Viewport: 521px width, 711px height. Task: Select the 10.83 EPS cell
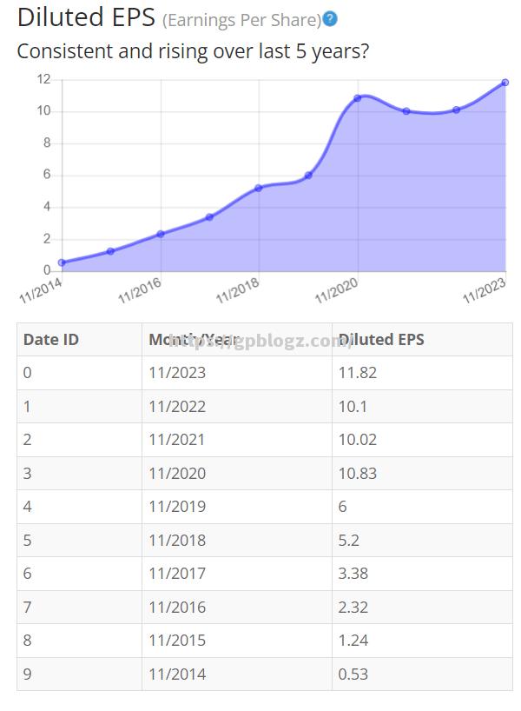(x=422, y=473)
